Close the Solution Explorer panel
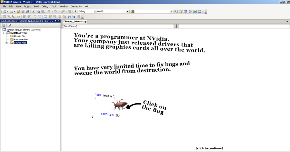 (59, 21)
